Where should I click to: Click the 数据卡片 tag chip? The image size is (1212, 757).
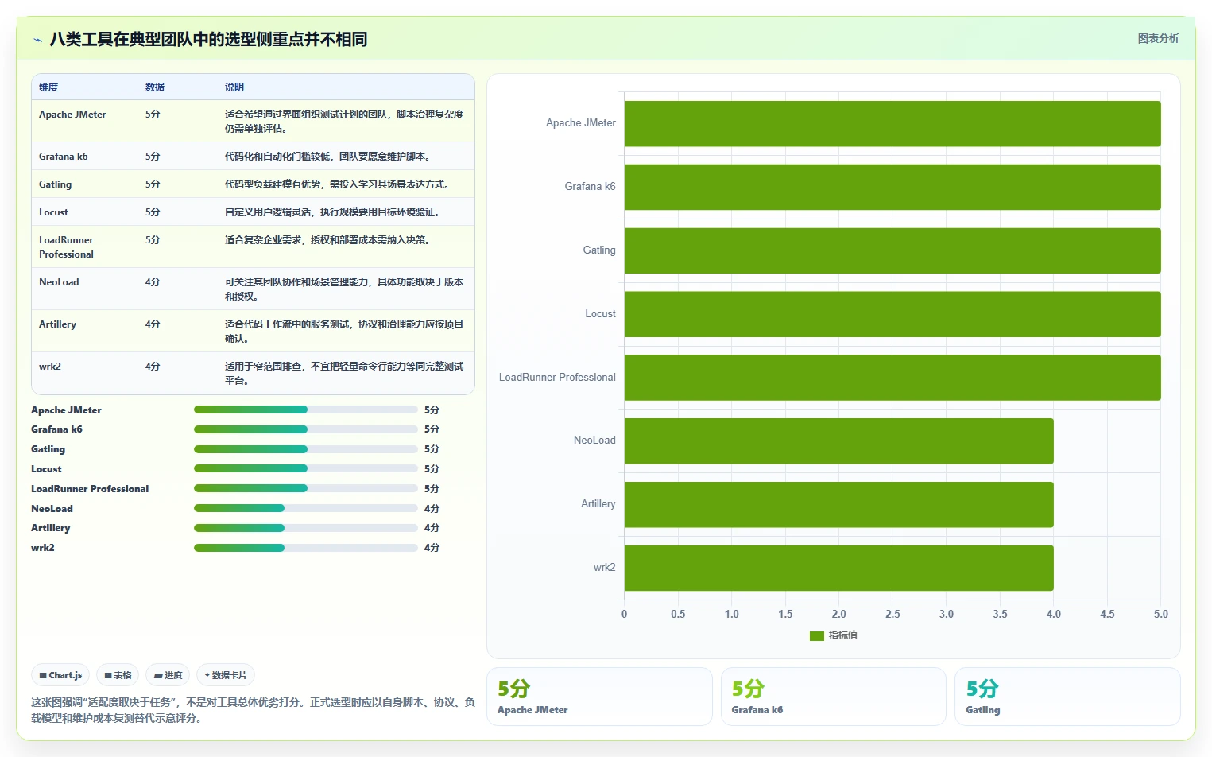point(226,675)
